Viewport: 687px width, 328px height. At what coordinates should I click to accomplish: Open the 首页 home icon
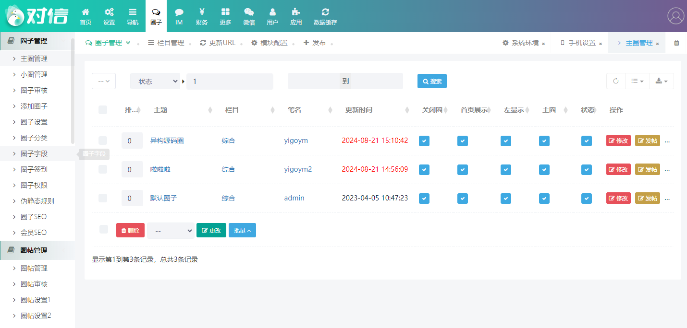(x=86, y=12)
